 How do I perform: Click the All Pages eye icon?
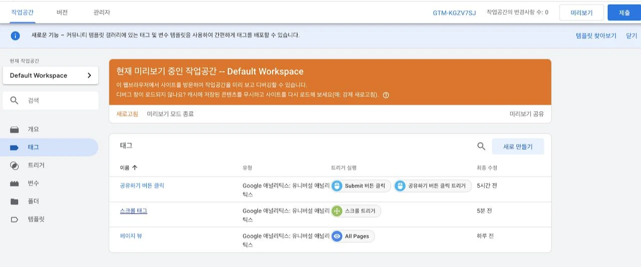point(337,236)
